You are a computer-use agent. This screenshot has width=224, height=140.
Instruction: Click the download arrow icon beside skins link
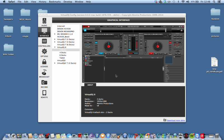tap(165, 120)
